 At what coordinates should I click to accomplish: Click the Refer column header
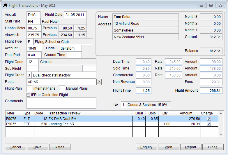14,113
